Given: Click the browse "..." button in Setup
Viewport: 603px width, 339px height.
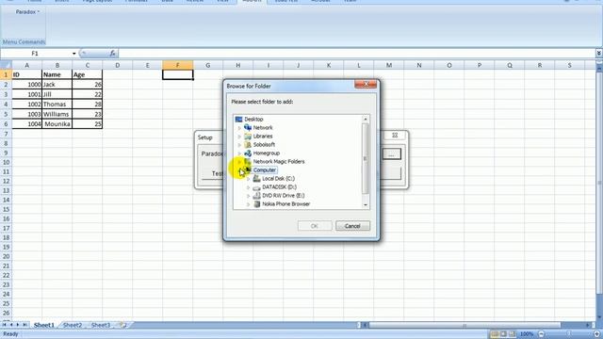Looking at the screenshot, I should [392, 154].
